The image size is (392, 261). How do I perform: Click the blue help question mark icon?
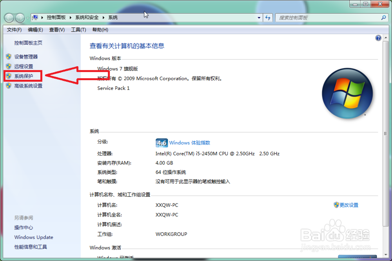point(378,38)
